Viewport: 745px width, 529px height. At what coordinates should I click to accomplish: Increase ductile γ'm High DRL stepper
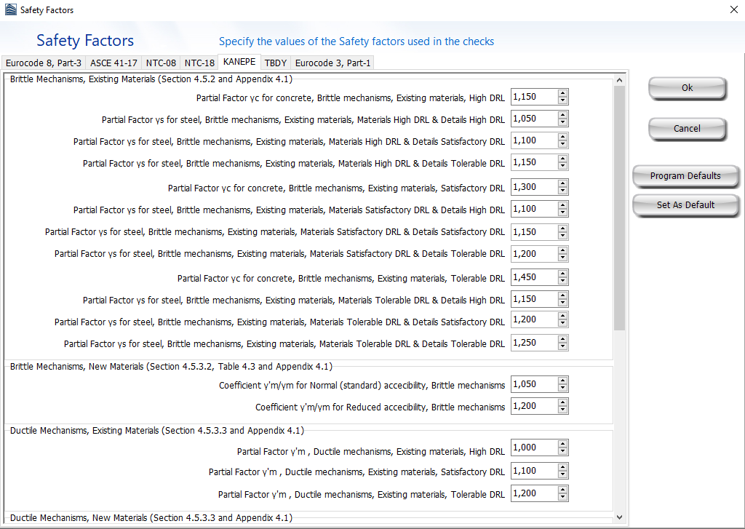click(562, 445)
